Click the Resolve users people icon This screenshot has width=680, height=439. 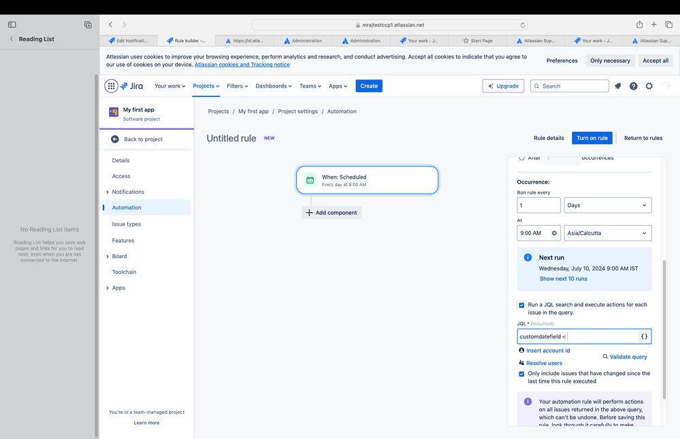[521, 363]
